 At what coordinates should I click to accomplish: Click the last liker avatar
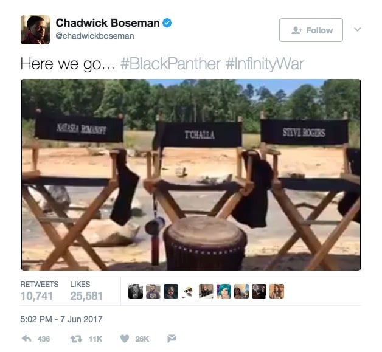(277, 291)
